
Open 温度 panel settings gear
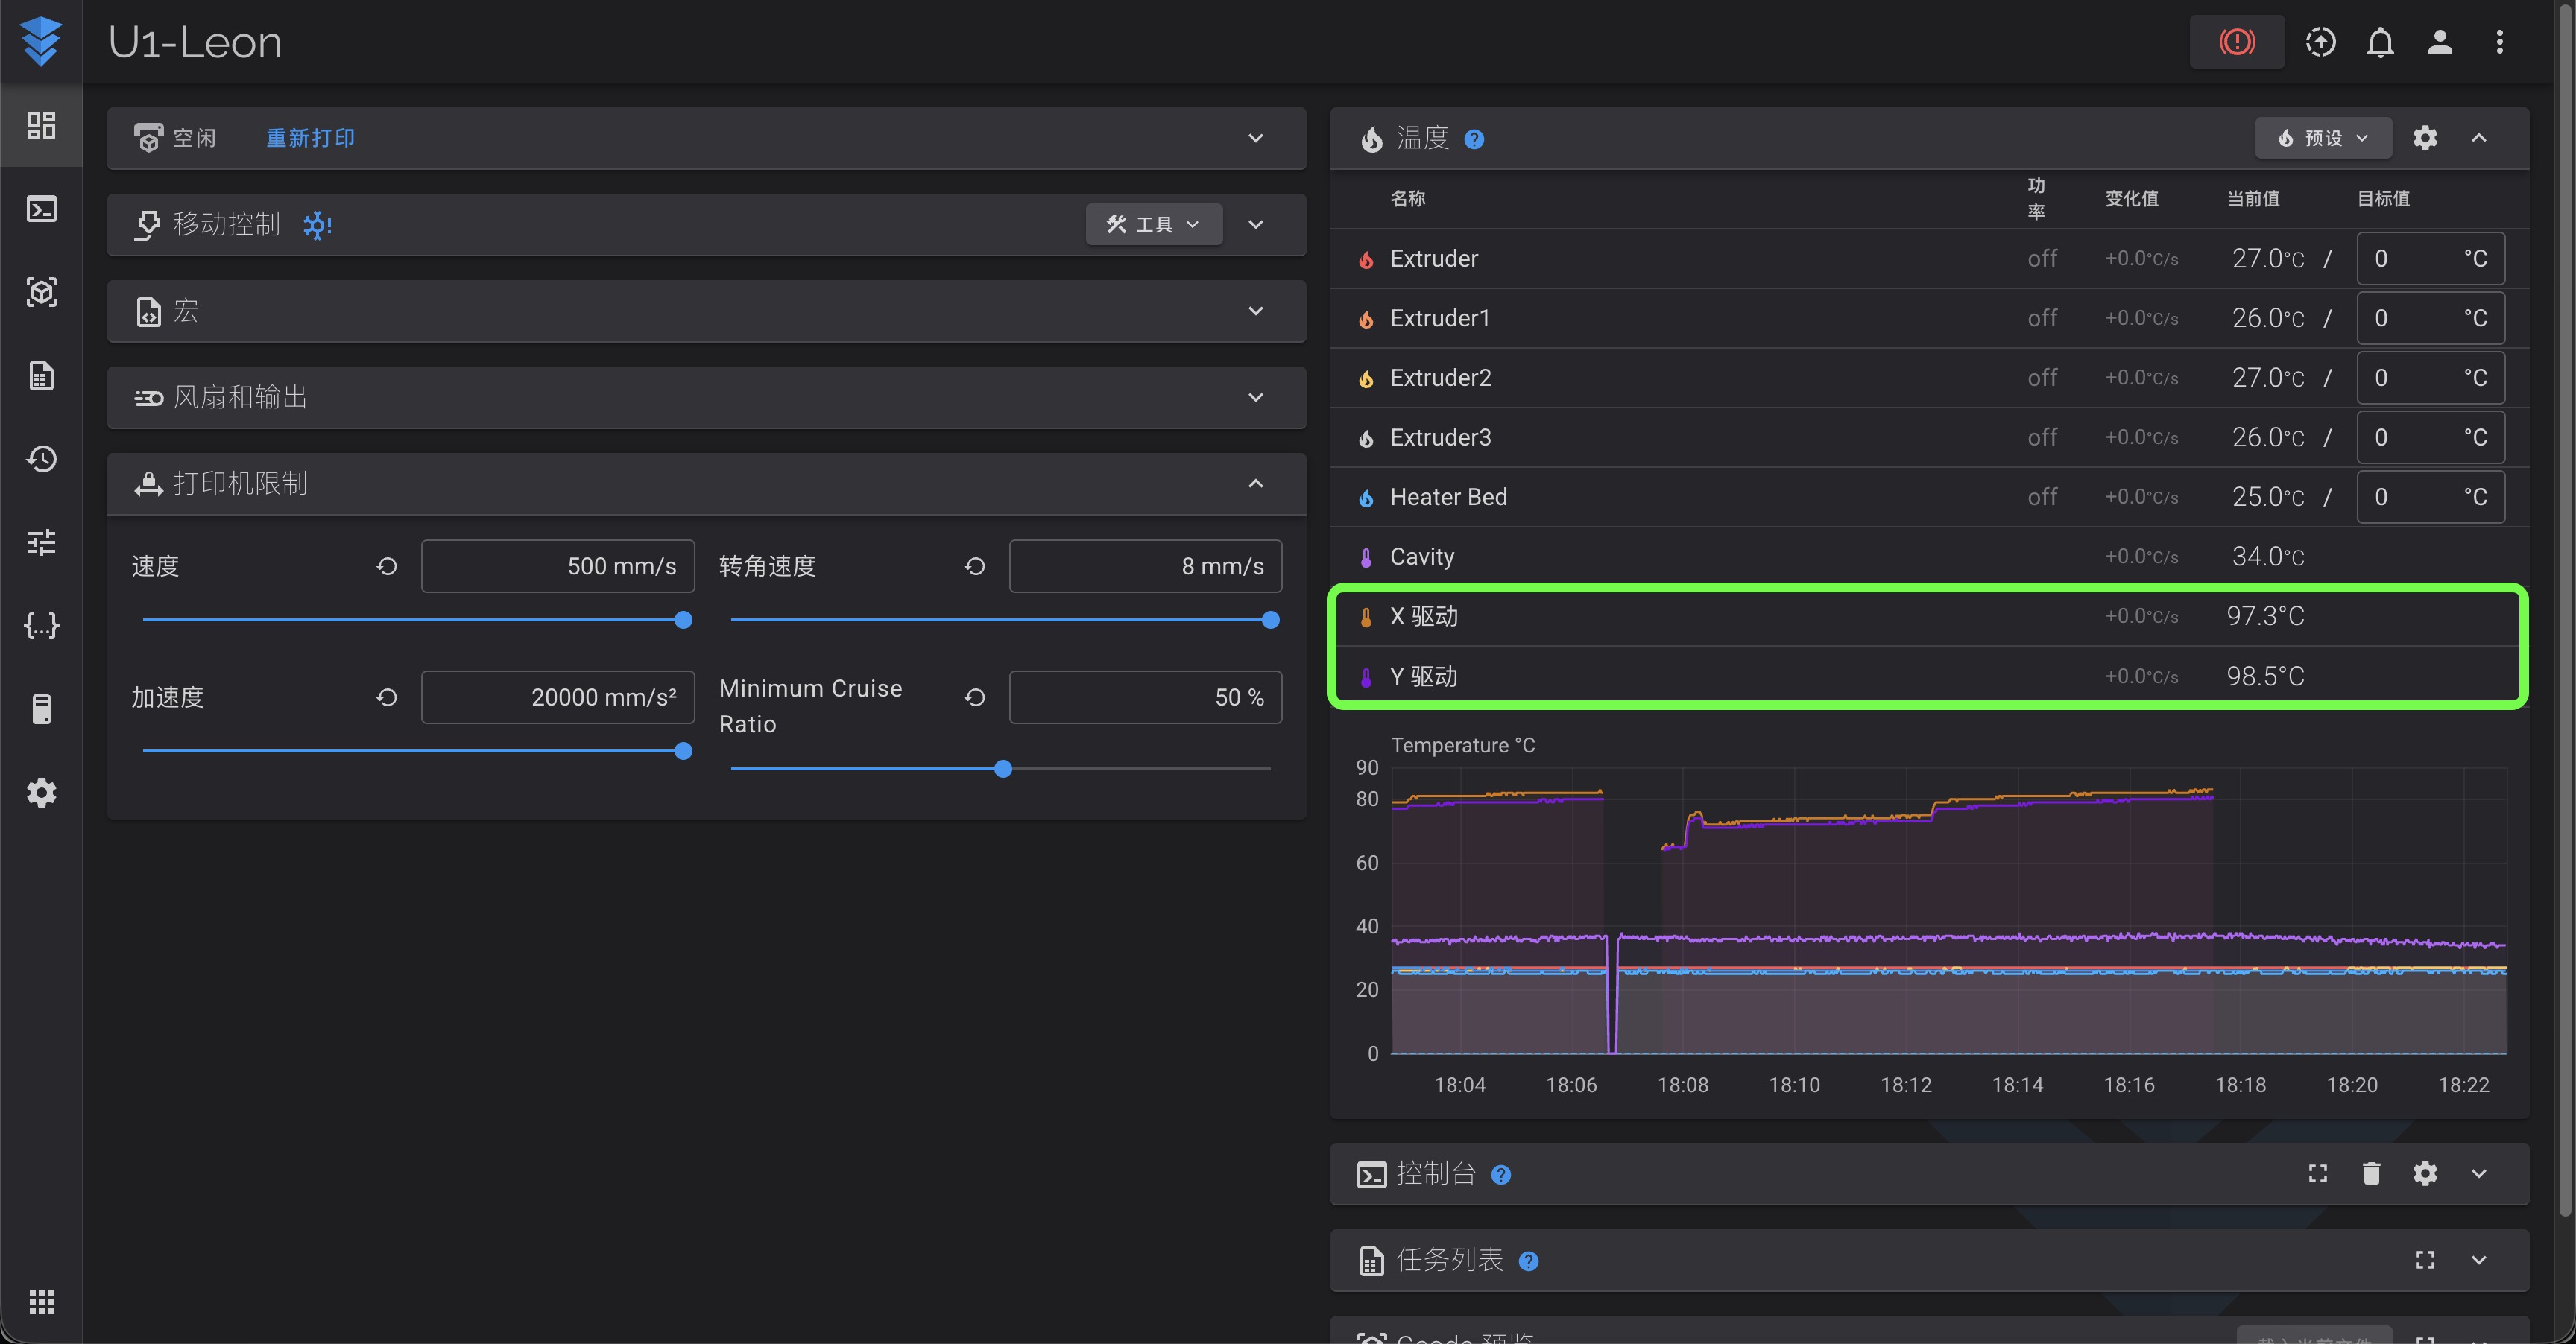point(2425,138)
